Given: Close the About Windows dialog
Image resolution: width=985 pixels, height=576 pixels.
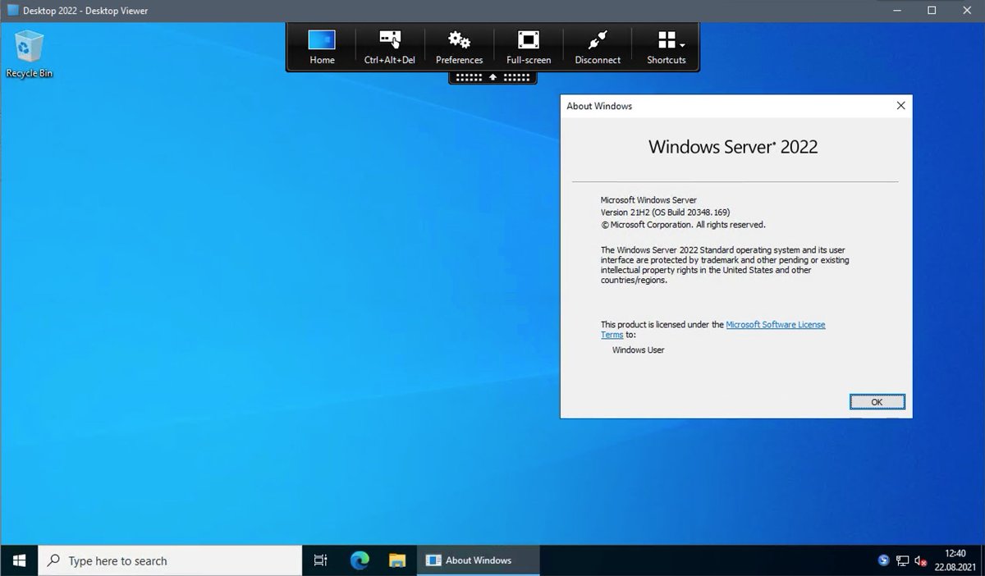Looking at the screenshot, I should tap(900, 106).
